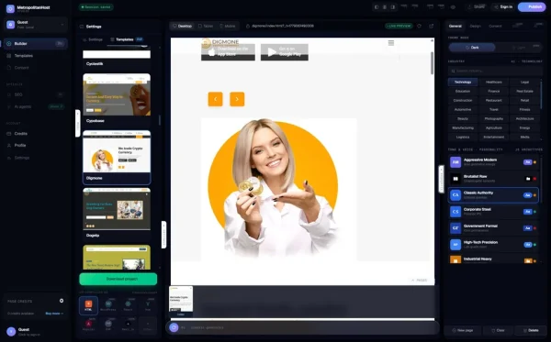Screen dimensions: 551x342
Task: Expand the Guest account selector
Action: (x=36, y=25)
